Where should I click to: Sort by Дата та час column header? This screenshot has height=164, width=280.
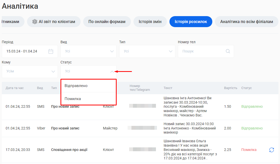(15, 88)
